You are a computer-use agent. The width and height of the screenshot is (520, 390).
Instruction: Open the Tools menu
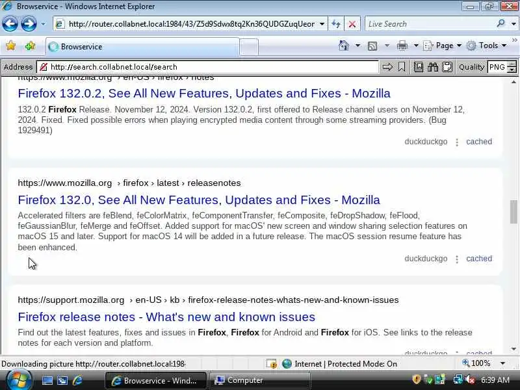coord(486,45)
